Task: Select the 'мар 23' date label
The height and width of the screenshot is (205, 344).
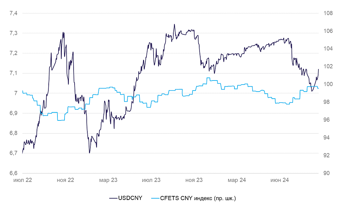Action: tap(108, 180)
